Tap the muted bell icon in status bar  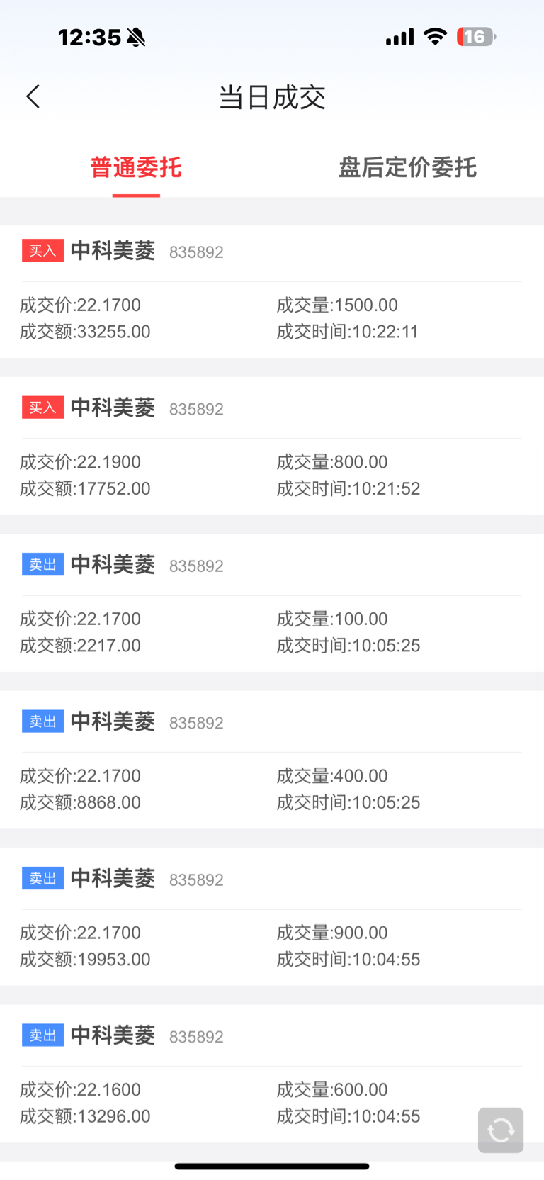pyautogui.click(x=136, y=38)
